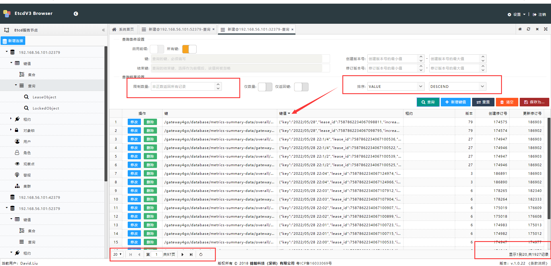
Task: Collapse the 192.168.56.101:52379 server node
Action: point(7,208)
